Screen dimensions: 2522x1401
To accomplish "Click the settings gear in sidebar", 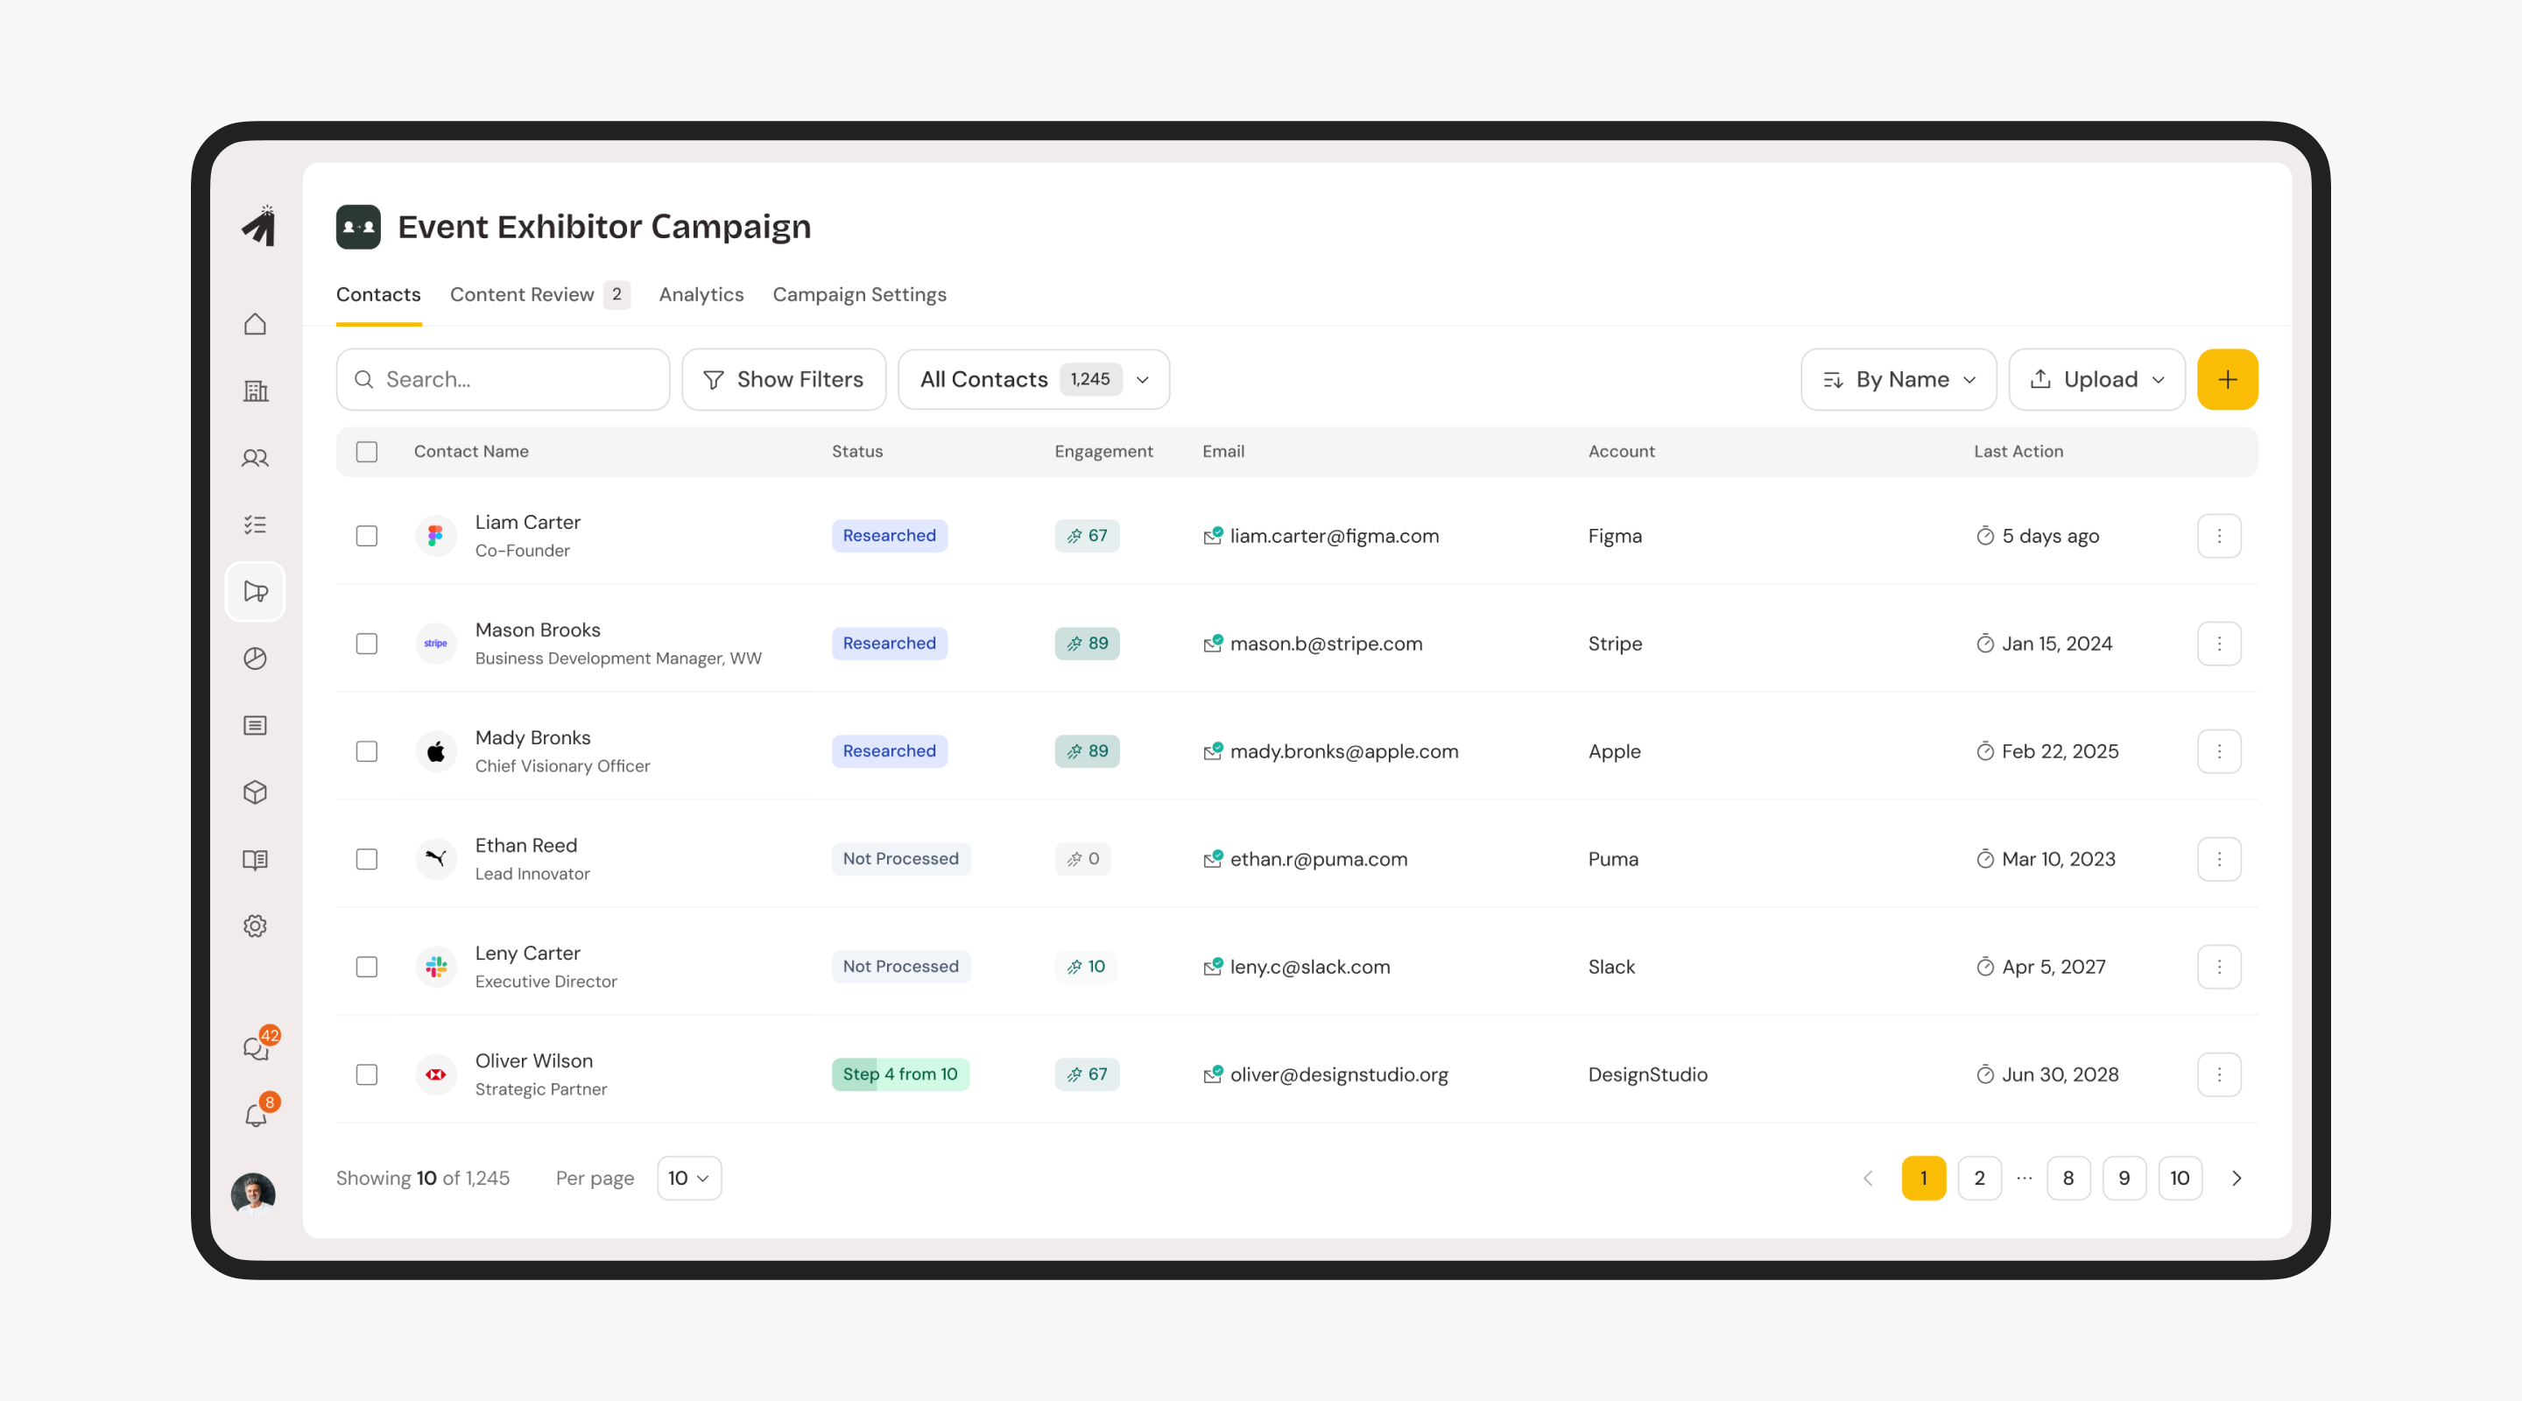I will point(255,926).
